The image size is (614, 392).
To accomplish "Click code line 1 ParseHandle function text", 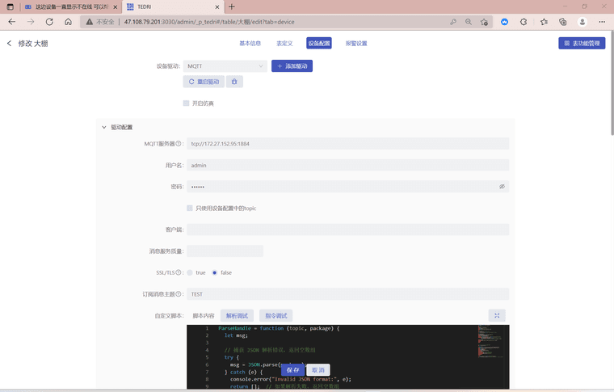I will click(x=279, y=328).
